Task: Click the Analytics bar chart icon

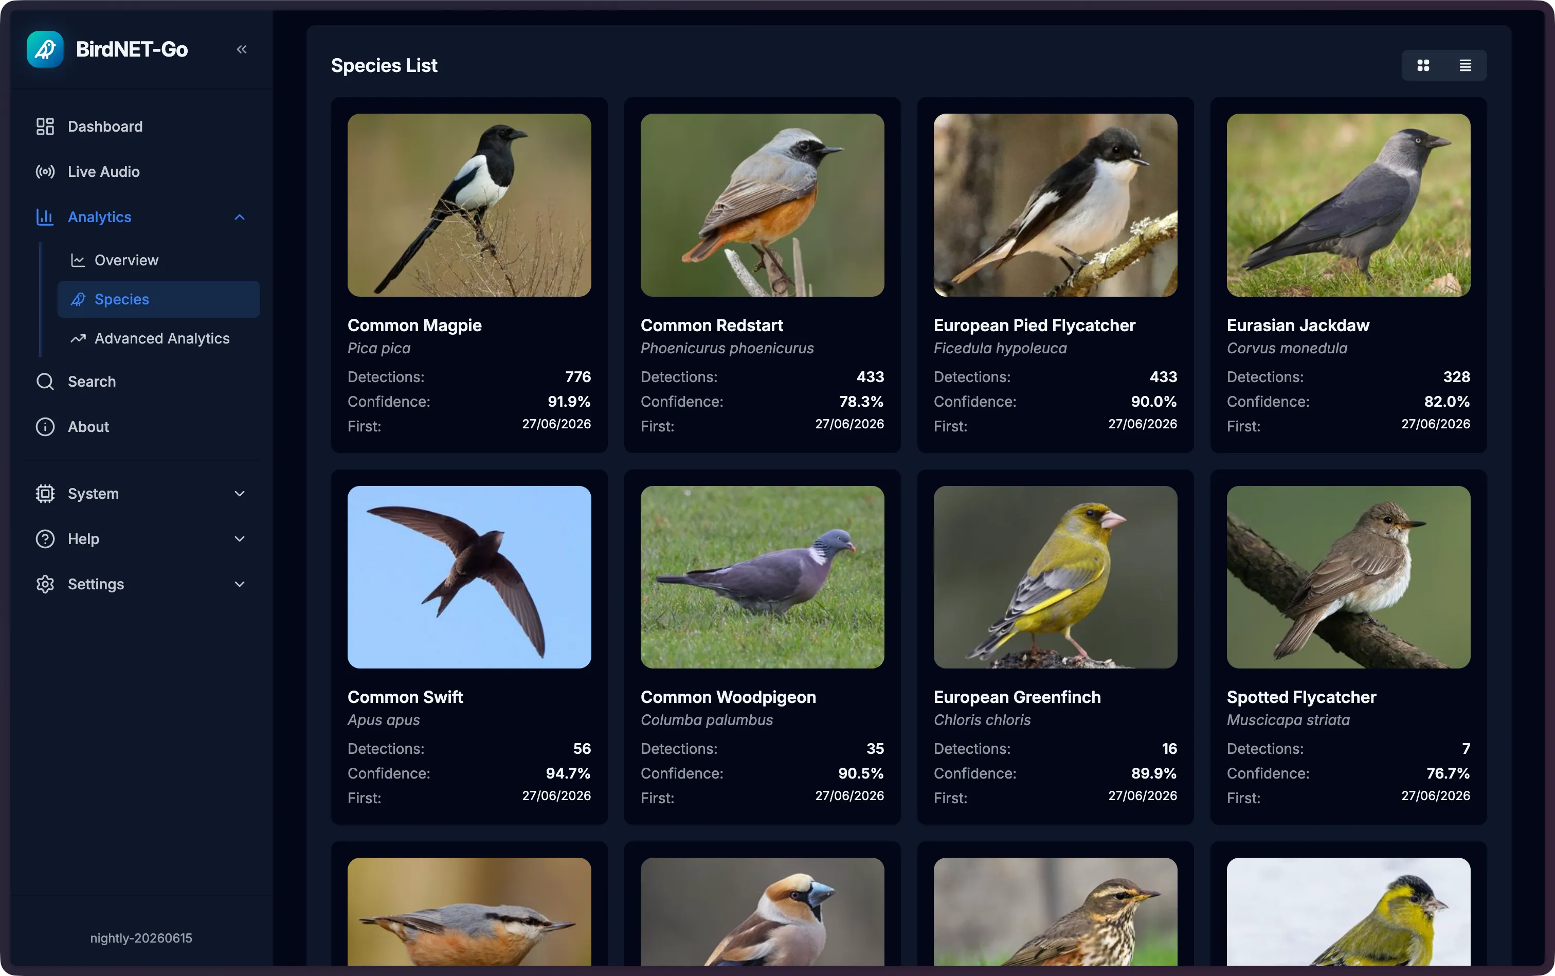Action: point(45,217)
